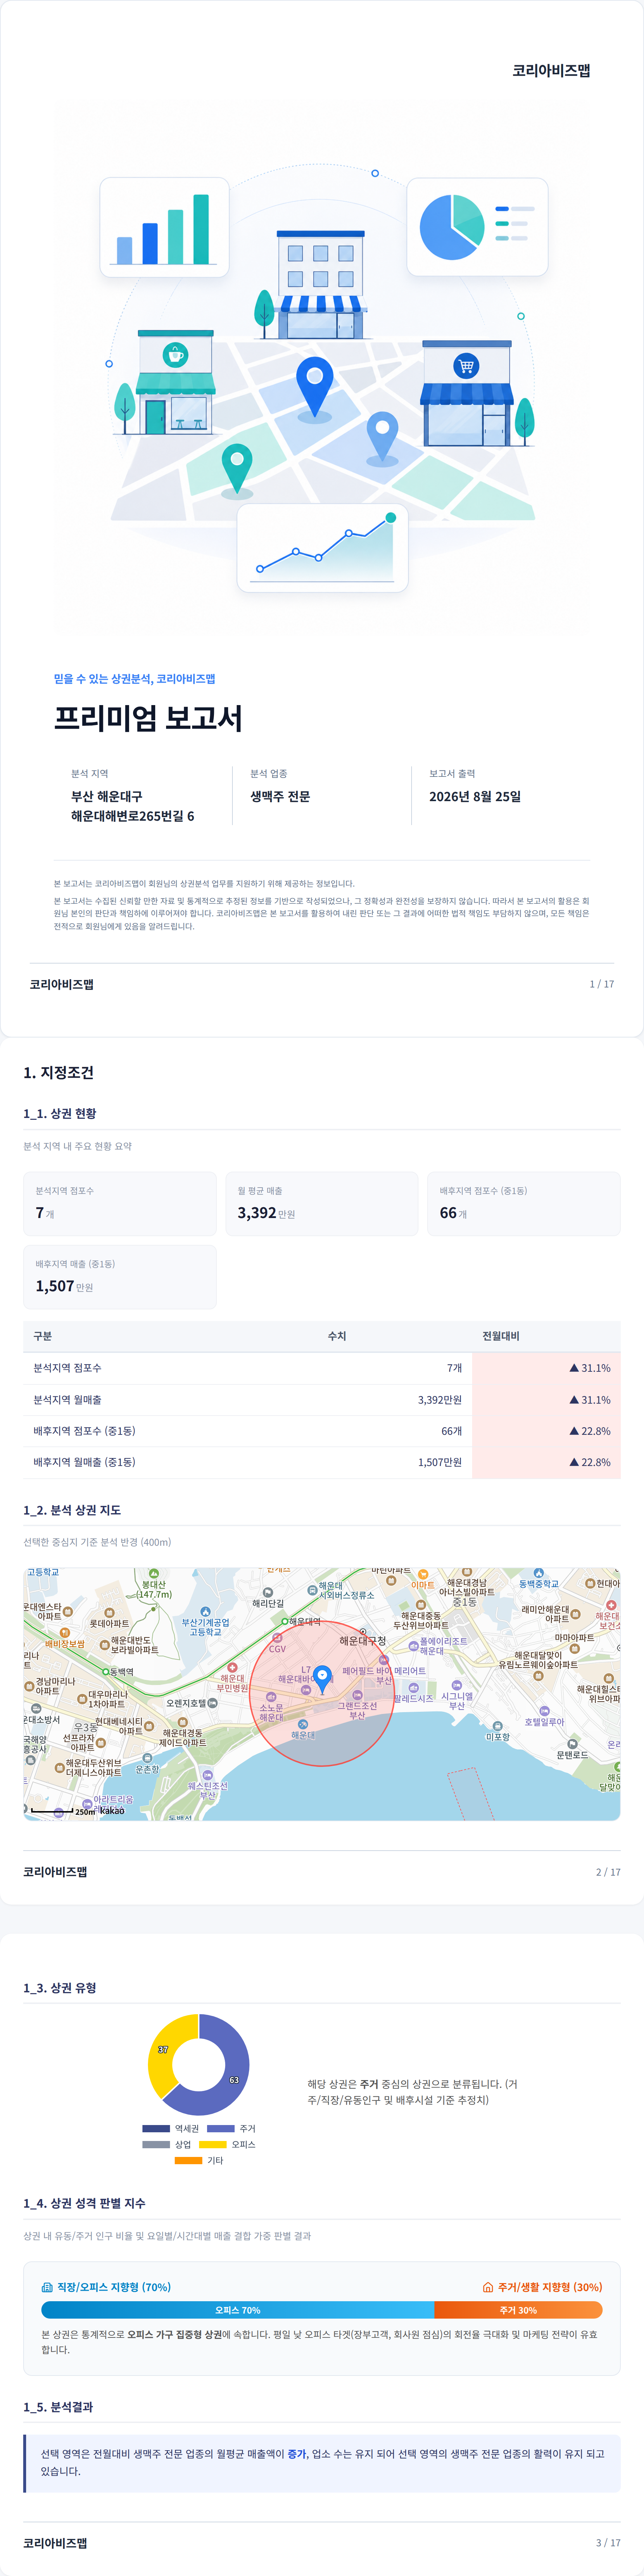Click the 월 평균 매출 3,392 card
Screen dimensions: 644x2576
coord(322,1203)
